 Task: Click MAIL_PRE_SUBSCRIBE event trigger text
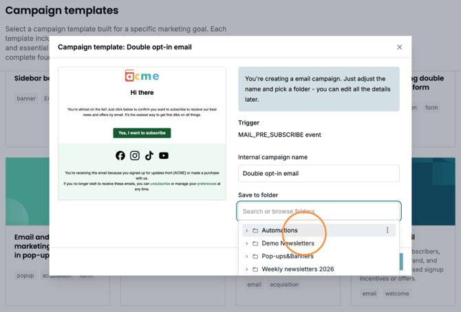point(279,135)
